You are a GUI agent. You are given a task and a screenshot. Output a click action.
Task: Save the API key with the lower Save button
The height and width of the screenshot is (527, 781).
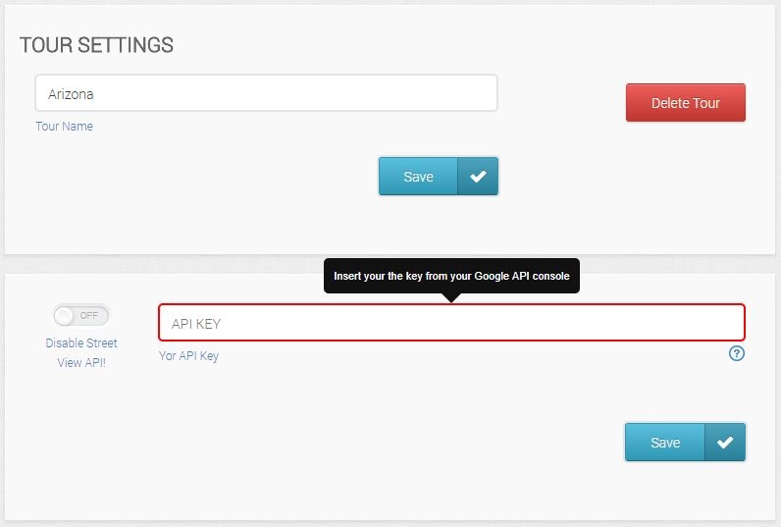point(665,443)
